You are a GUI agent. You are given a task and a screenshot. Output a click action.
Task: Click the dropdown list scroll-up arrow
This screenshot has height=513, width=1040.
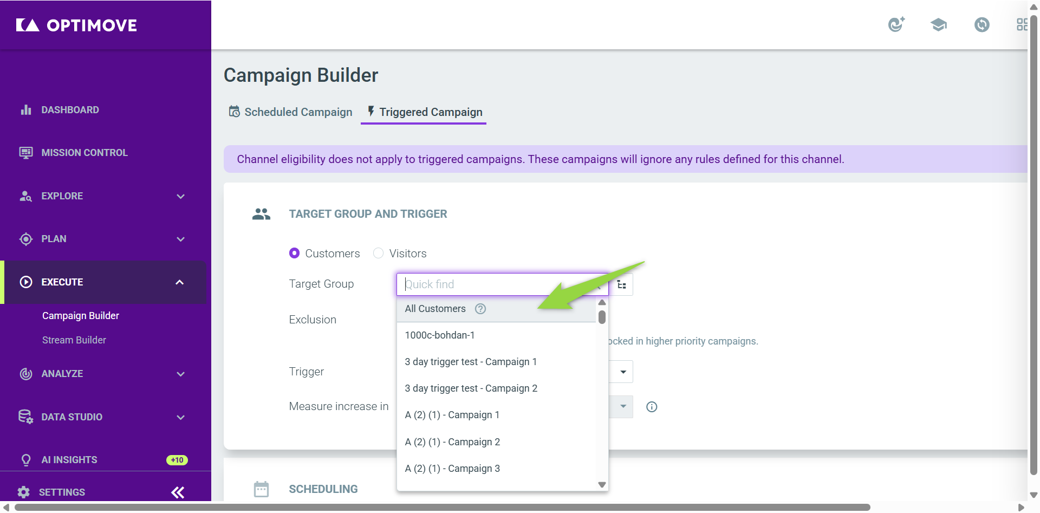[x=602, y=302]
